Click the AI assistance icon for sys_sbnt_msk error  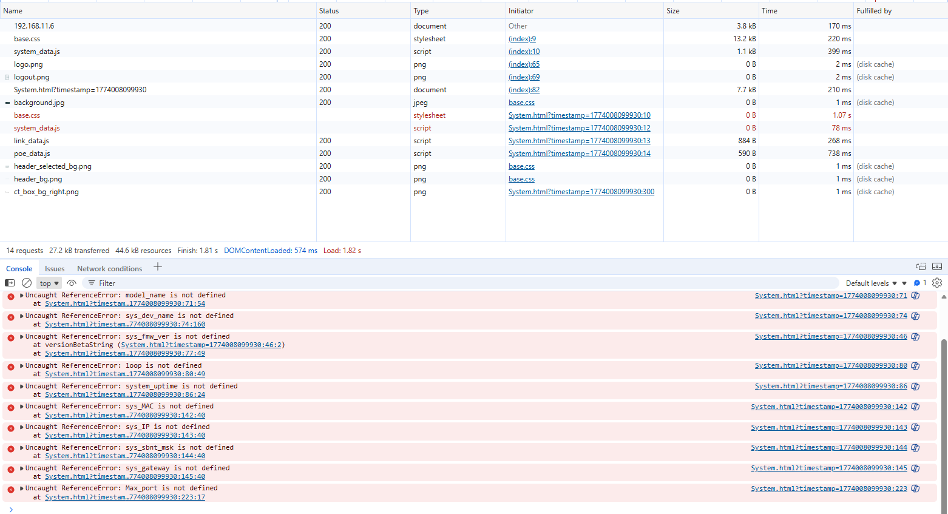point(915,448)
